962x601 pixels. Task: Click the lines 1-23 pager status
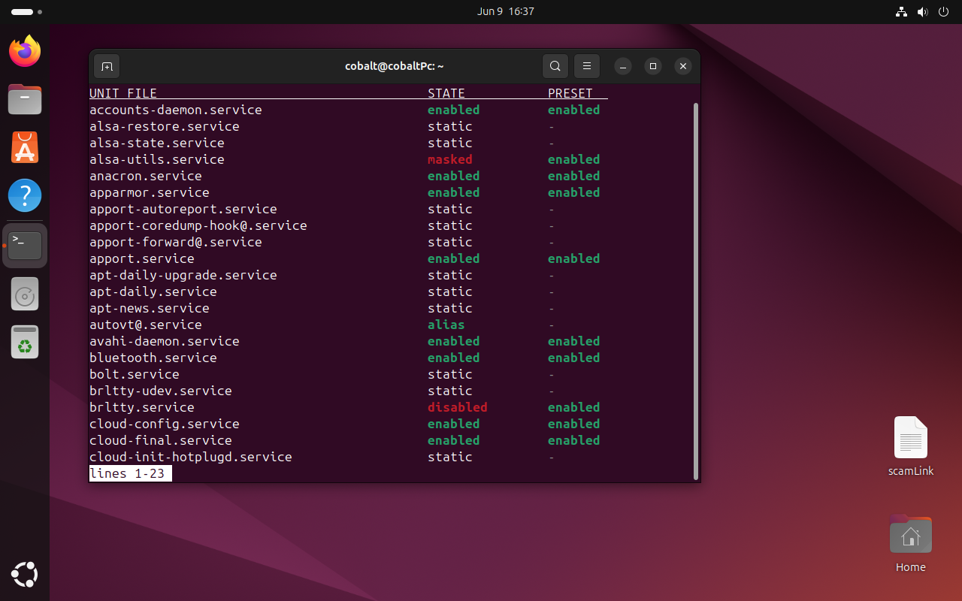(x=131, y=473)
